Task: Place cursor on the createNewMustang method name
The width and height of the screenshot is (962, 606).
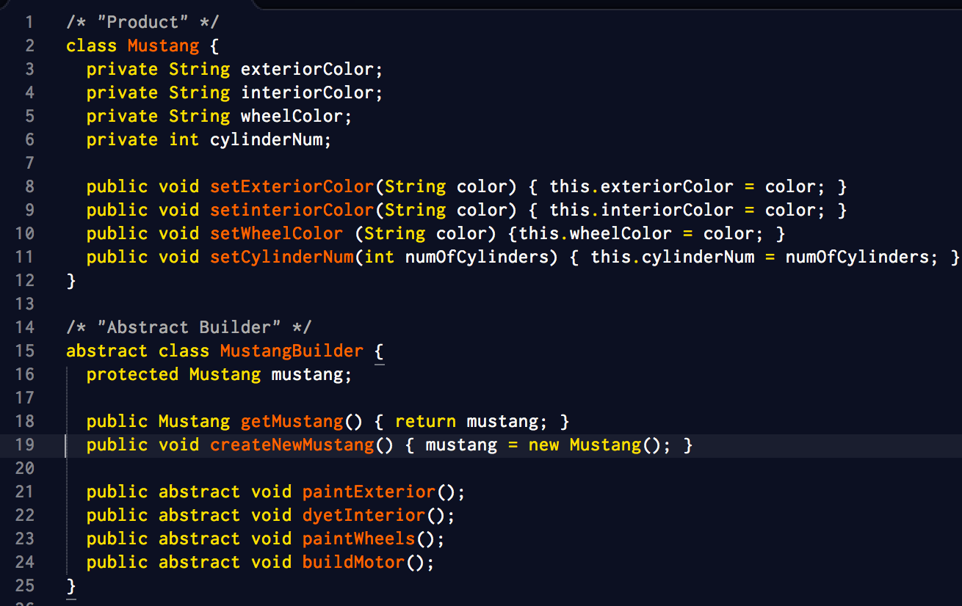Action: 292,445
